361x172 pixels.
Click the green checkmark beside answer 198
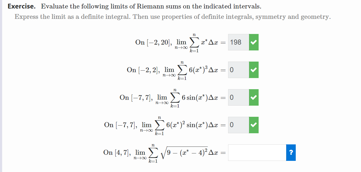coord(254,42)
